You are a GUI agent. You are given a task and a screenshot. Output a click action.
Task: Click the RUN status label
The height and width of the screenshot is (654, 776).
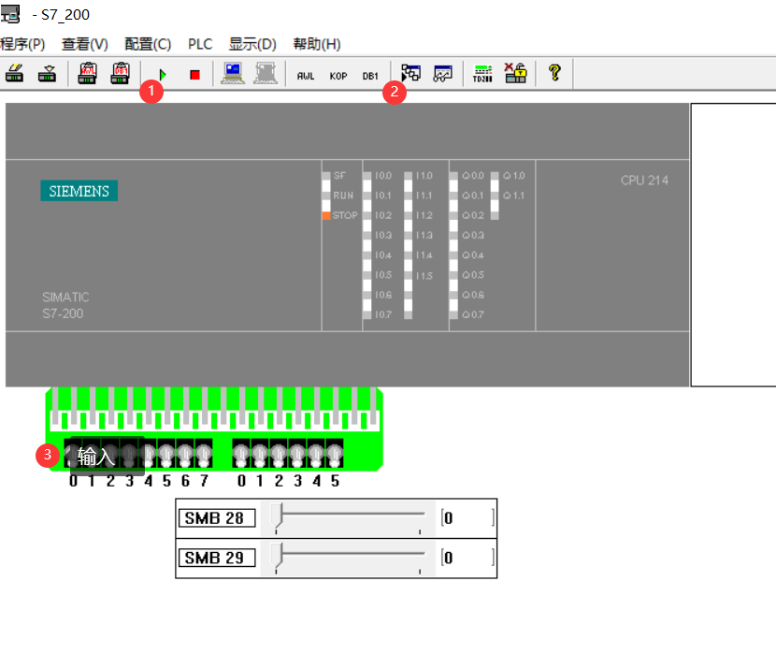click(343, 196)
